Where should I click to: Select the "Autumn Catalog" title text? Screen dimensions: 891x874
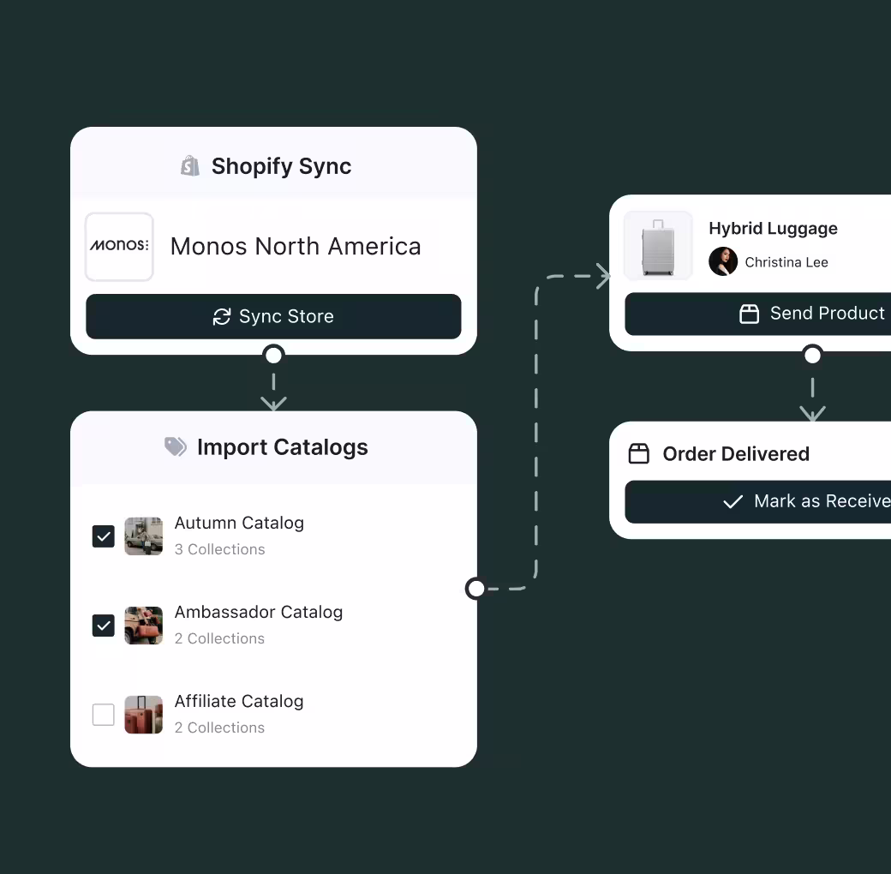coord(239,523)
